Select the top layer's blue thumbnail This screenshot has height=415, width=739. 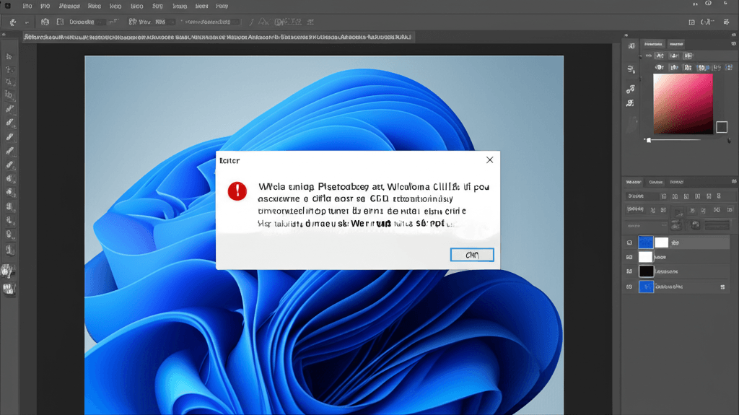[x=645, y=243]
